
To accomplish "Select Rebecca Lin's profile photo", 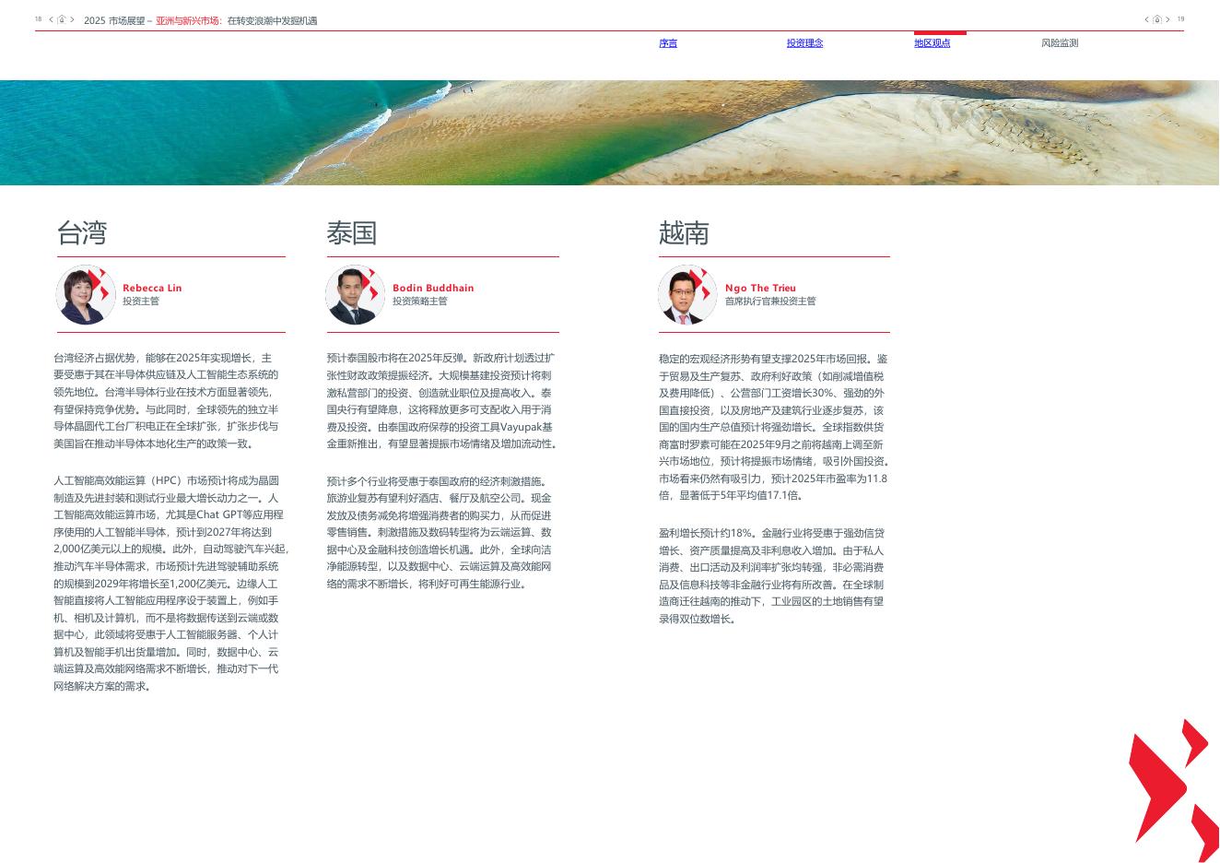I will (86, 295).
